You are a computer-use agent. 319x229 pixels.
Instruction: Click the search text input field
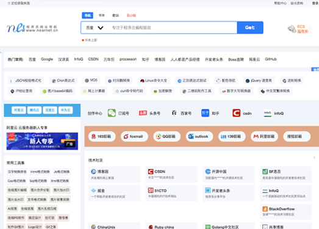click(x=173, y=27)
